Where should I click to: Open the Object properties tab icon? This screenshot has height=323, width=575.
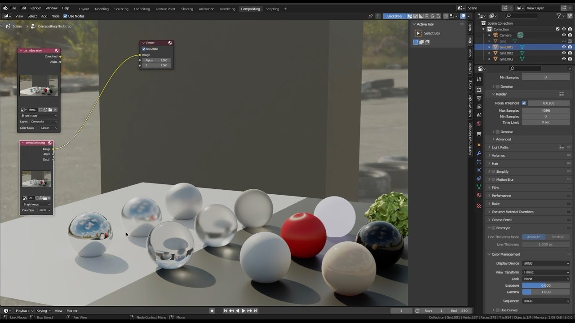click(x=479, y=145)
